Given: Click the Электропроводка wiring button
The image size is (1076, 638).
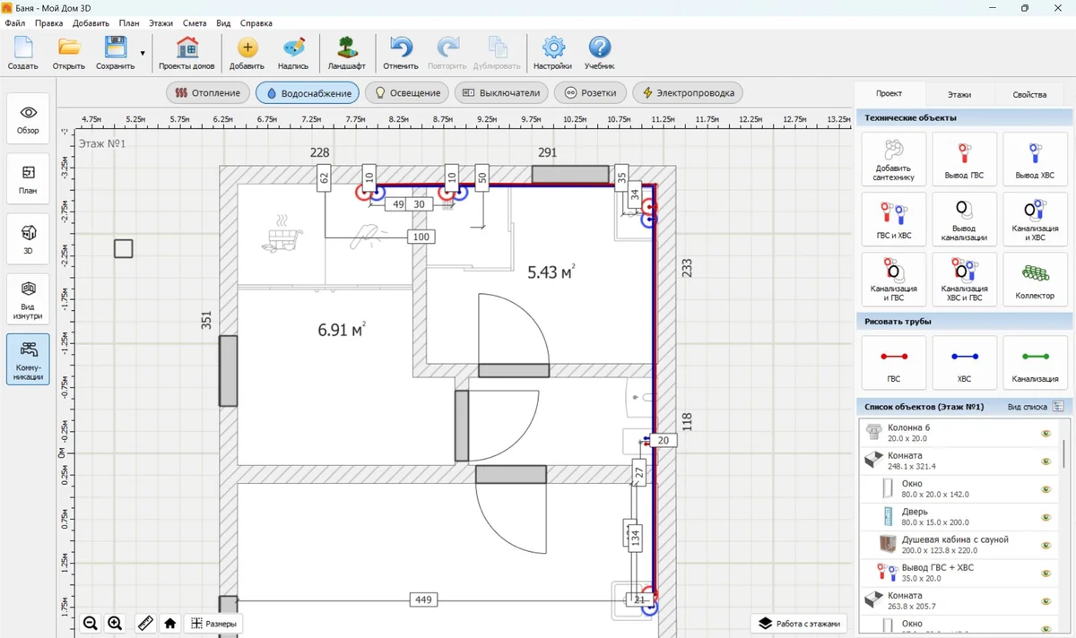Looking at the screenshot, I should click(688, 92).
